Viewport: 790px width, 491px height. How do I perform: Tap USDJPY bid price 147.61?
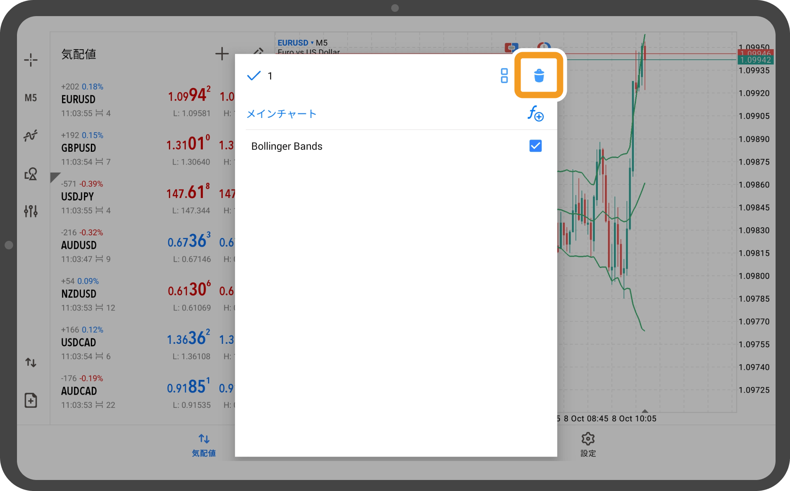[x=188, y=192]
